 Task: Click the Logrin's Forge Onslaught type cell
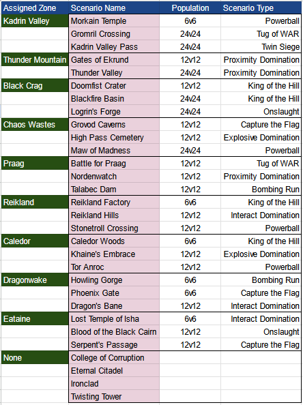[261, 112]
